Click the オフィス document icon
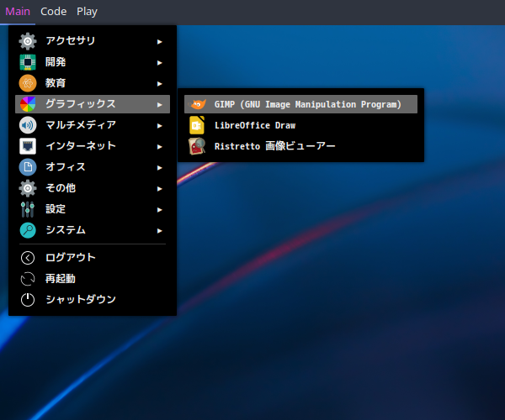Screen dimensions: 505x420 pos(28,167)
